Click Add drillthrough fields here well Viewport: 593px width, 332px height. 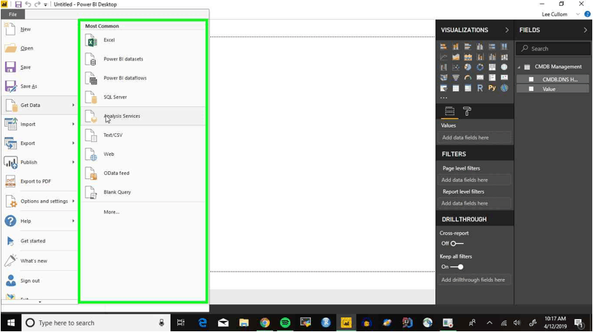tap(475, 280)
